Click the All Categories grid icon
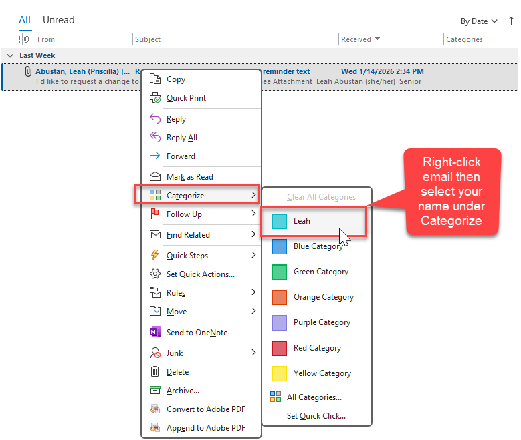Screen dimensions: 521x440 click(x=276, y=397)
